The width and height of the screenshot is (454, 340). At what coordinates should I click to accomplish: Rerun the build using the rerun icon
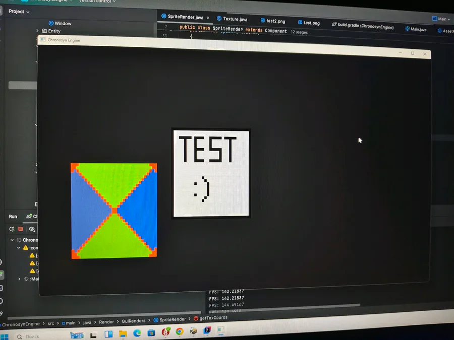[12, 229]
